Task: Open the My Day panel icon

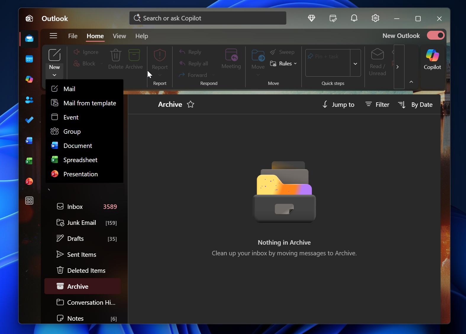Action: pyautogui.click(x=333, y=18)
